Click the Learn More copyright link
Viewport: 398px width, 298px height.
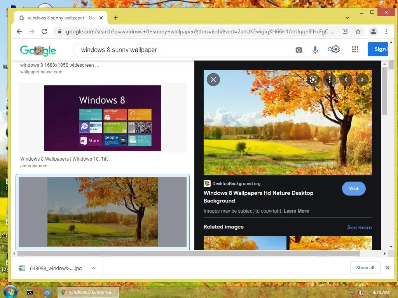pyautogui.click(x=296, y=211)
